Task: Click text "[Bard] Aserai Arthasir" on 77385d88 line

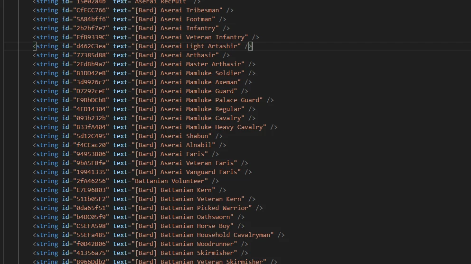Action: pos(175,55)
